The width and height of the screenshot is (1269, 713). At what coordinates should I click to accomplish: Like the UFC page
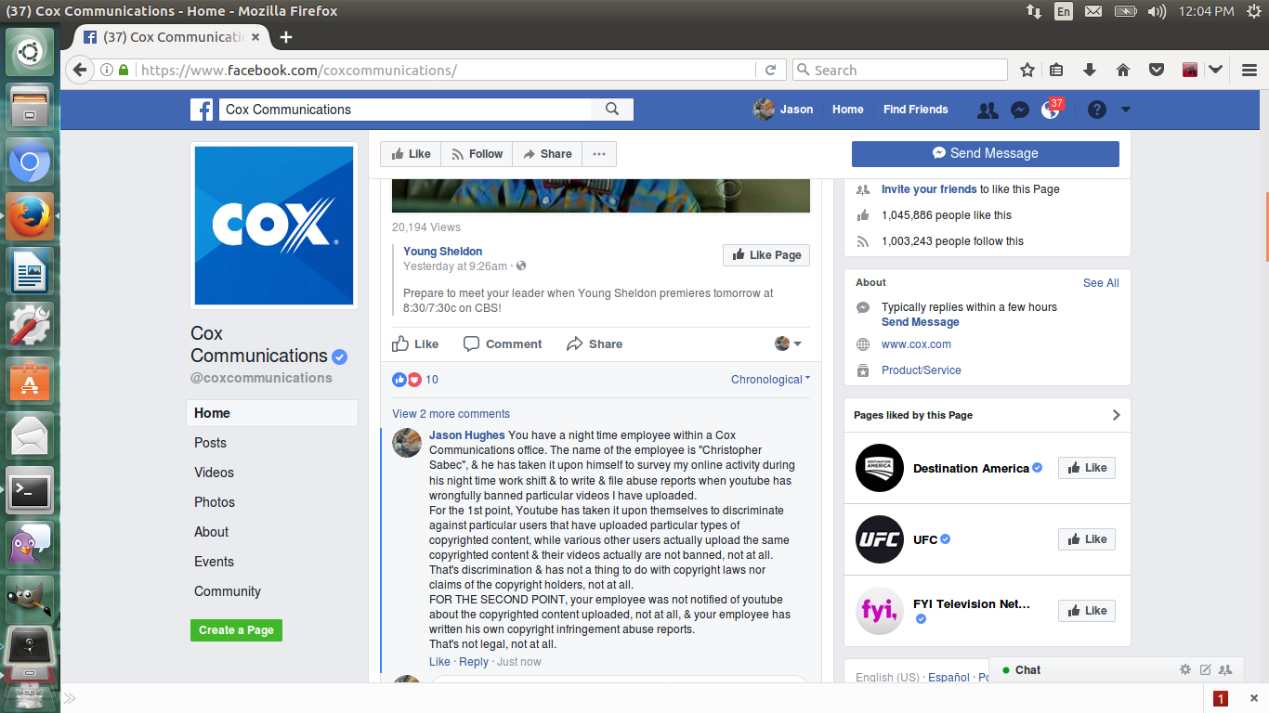click(x=1087, y=539)
